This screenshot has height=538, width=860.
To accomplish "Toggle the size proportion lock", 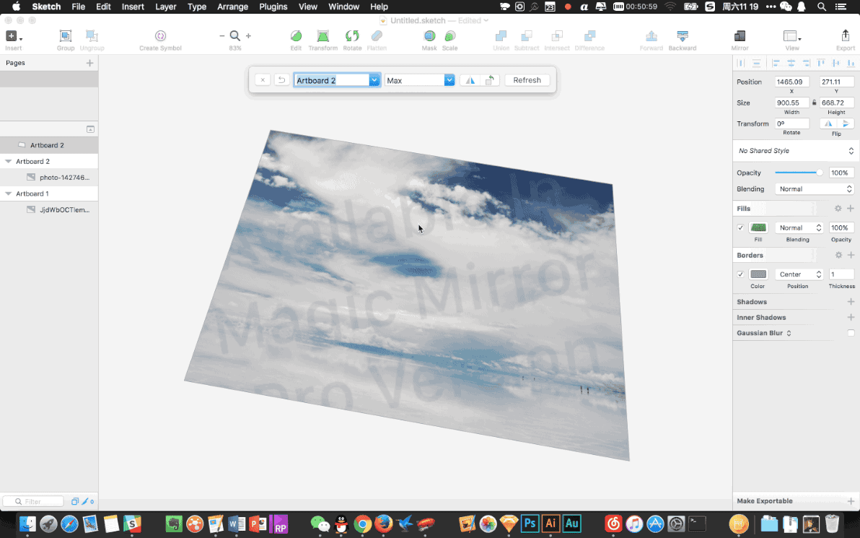I will point(814,103).
